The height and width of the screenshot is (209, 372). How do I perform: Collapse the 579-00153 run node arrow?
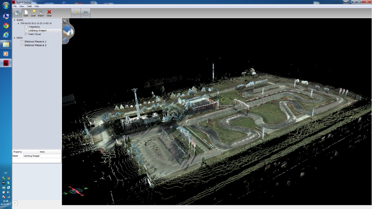coord(19,24)
